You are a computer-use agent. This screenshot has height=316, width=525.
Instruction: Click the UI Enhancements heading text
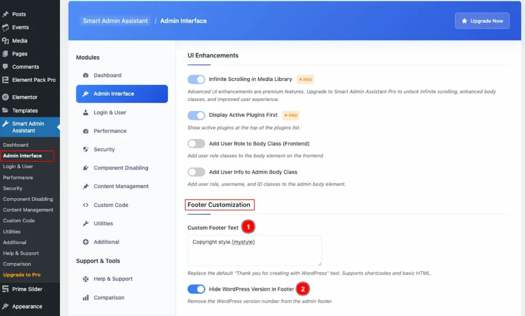coord(213,55)
